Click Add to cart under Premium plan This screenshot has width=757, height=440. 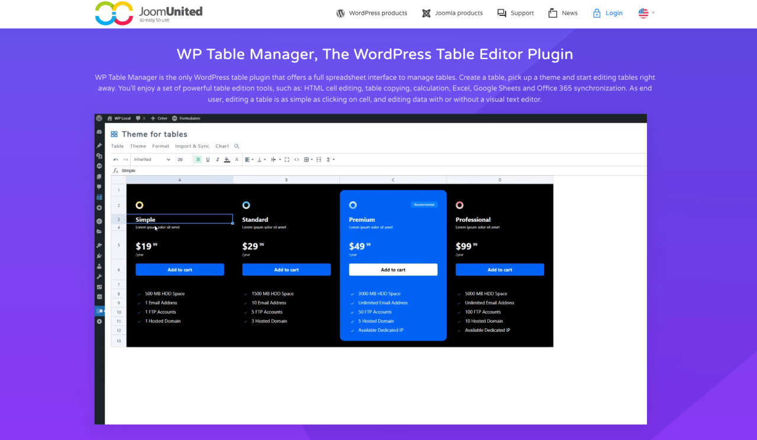tap(393, 270)
